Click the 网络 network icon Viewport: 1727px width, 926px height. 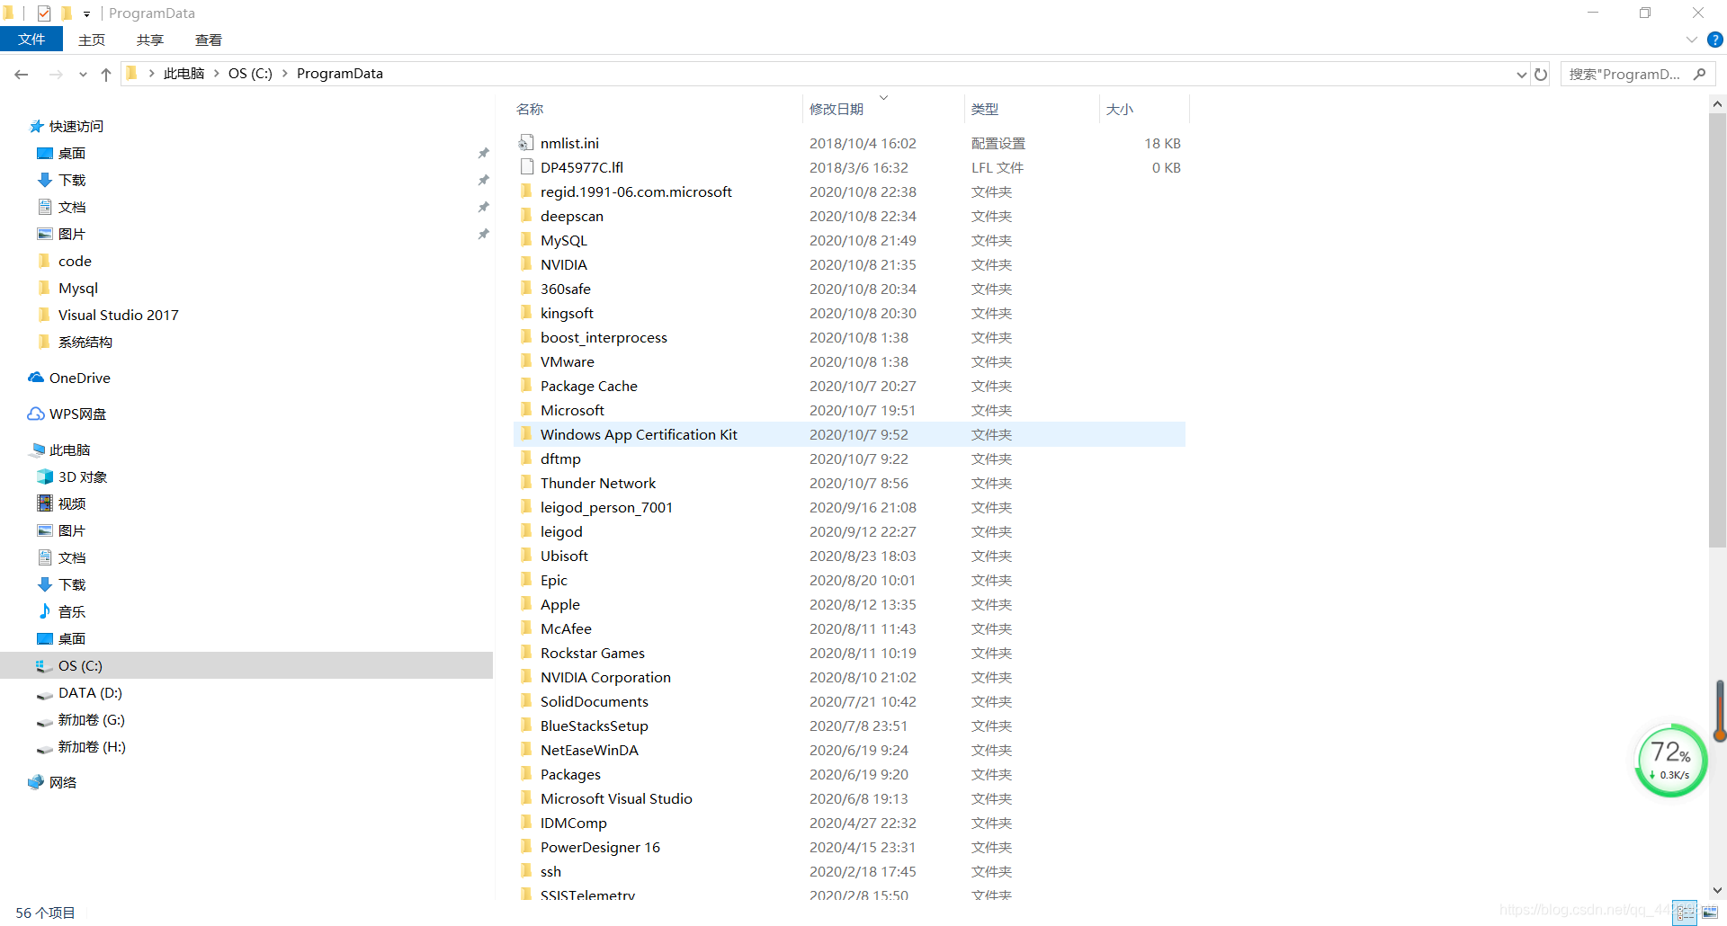coord(36,783)
